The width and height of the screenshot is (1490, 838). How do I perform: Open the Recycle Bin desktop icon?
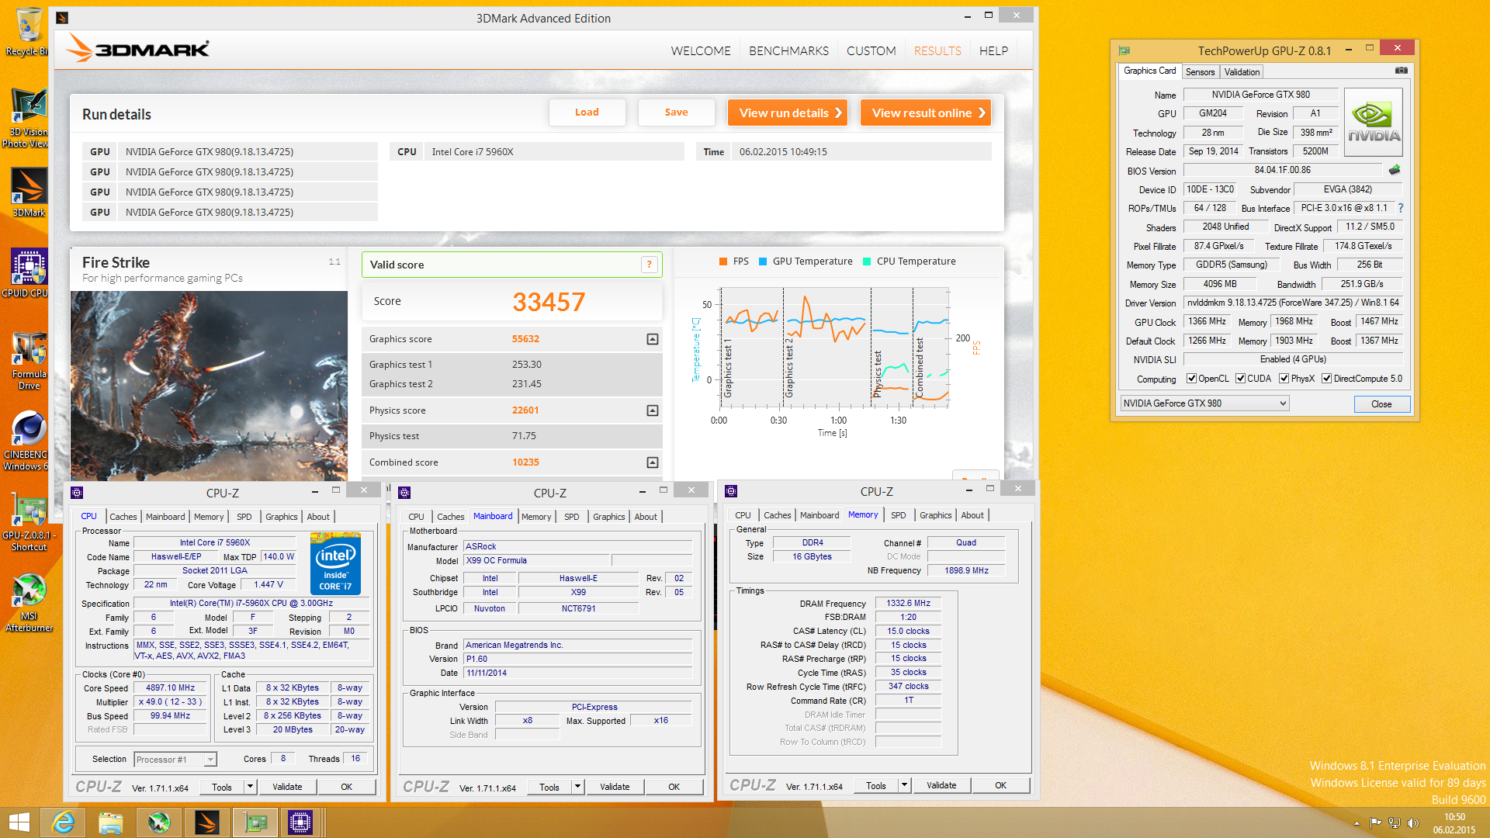(28, 32)
